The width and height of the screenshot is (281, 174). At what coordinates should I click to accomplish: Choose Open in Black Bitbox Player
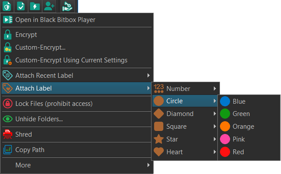[77, 19]
